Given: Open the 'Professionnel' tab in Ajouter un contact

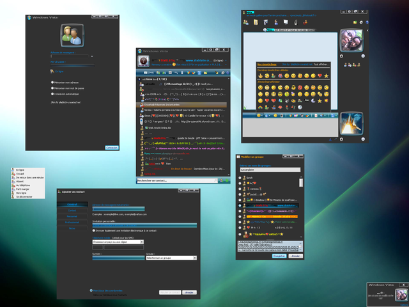Looking at the screenshot, I should coord(72,223).
